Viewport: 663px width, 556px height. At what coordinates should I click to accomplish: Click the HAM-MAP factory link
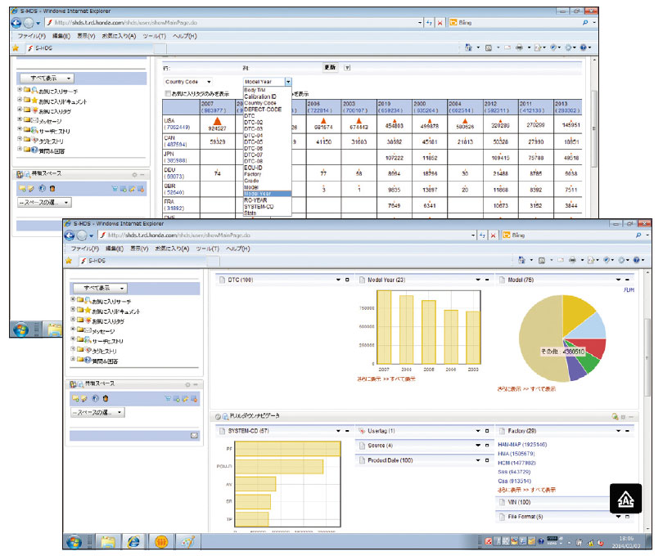(x=521, y=444)
